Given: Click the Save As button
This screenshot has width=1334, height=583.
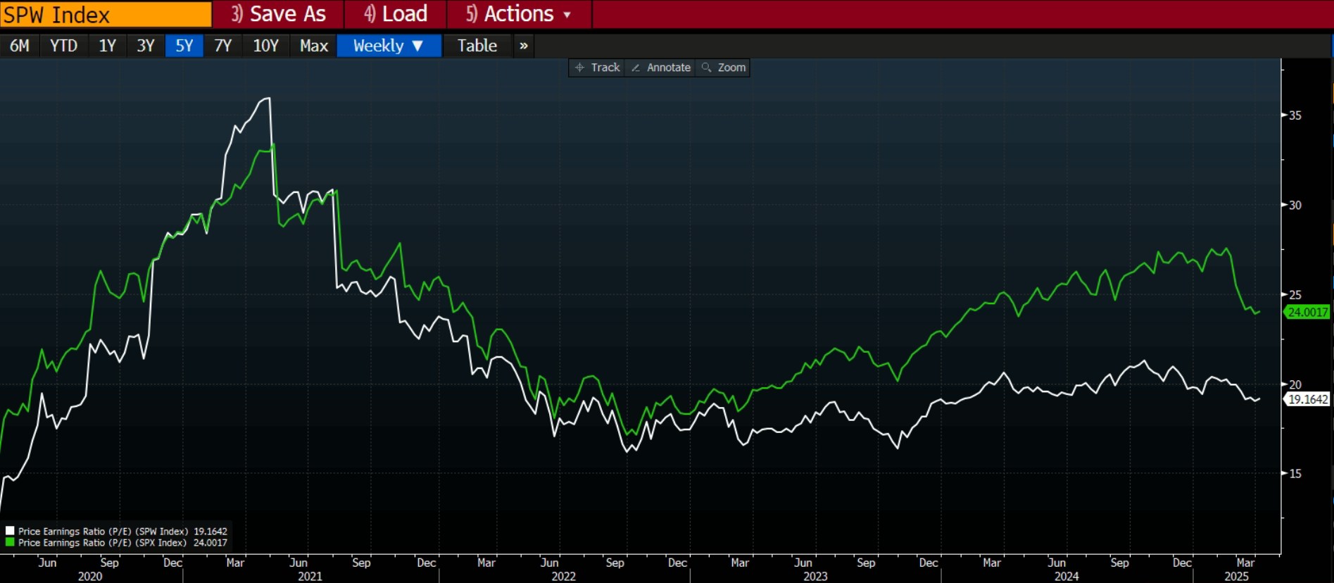Looking at the screenshot, I should coord(278,14).
